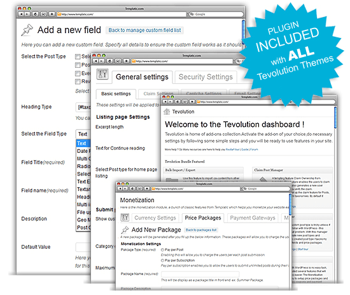Click the Default Value input field
This screenshot has height=295, width=350.
click(83, 247)
